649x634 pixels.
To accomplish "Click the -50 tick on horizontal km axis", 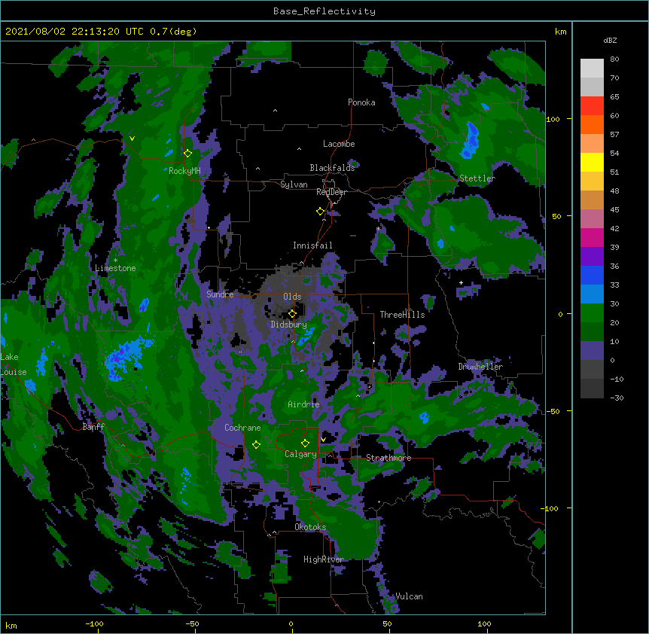I will pos(192,624).
